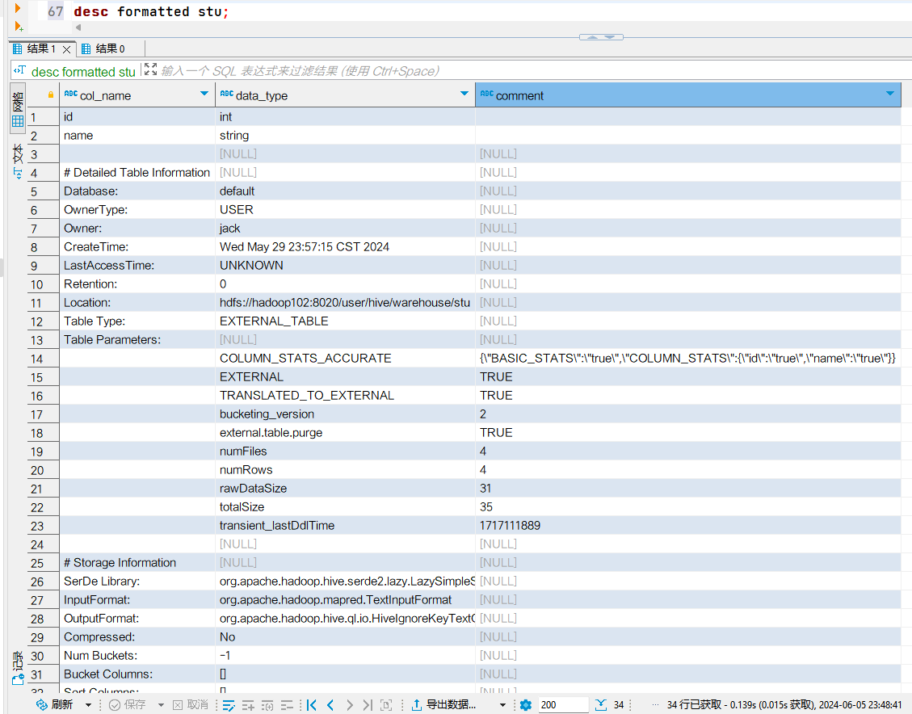Click the cell with hdfs://hadoop102:8020 location
The image size is (912, 714).
346,302
